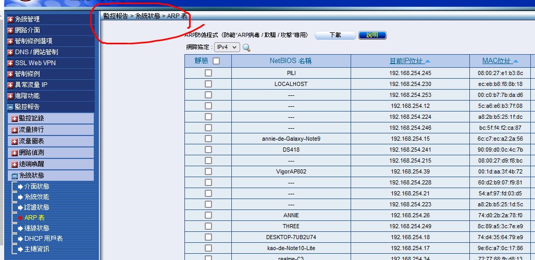This screenshot has width=535, height=260.
Task: Expand the 系統管理 menu plus icon
Action: (10, 19)
